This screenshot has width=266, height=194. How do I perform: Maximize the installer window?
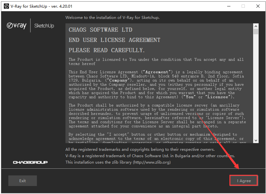243,6
